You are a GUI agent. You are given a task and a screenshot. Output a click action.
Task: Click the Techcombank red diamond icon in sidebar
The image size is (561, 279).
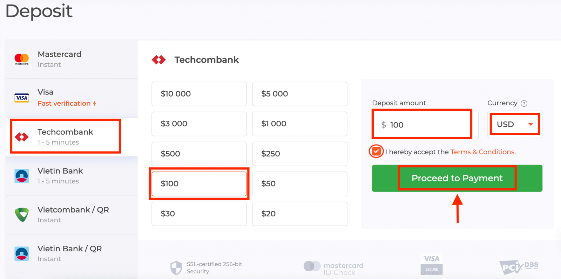coord(22,137)
